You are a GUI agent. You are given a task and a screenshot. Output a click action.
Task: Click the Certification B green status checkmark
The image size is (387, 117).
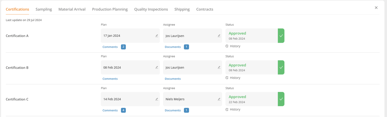pyautogui.click(x=281, y=67)
